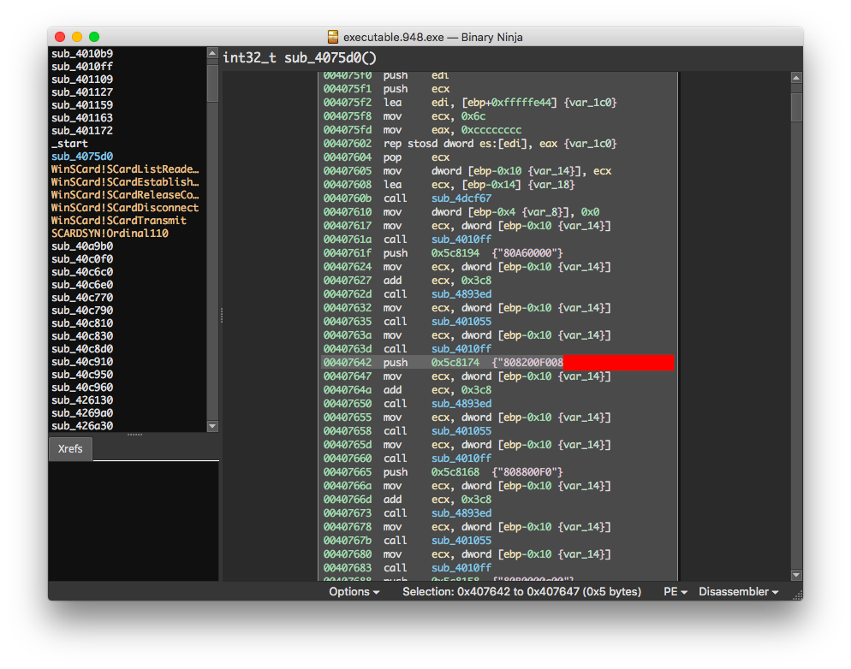Click the Binary Ninja document icon in title bar
This screenshot has width=851, height=669.
click(333, 37)
